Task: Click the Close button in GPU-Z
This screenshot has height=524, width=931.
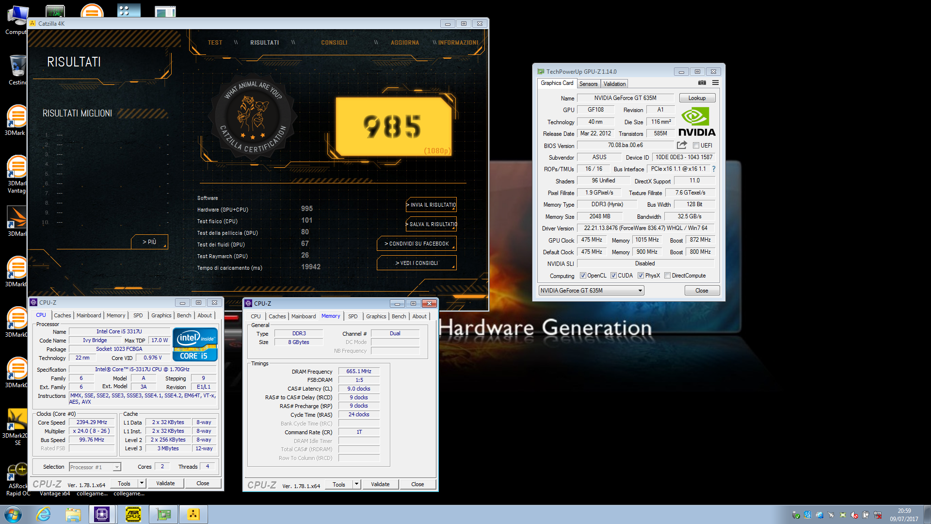Action: pos(702,291)
